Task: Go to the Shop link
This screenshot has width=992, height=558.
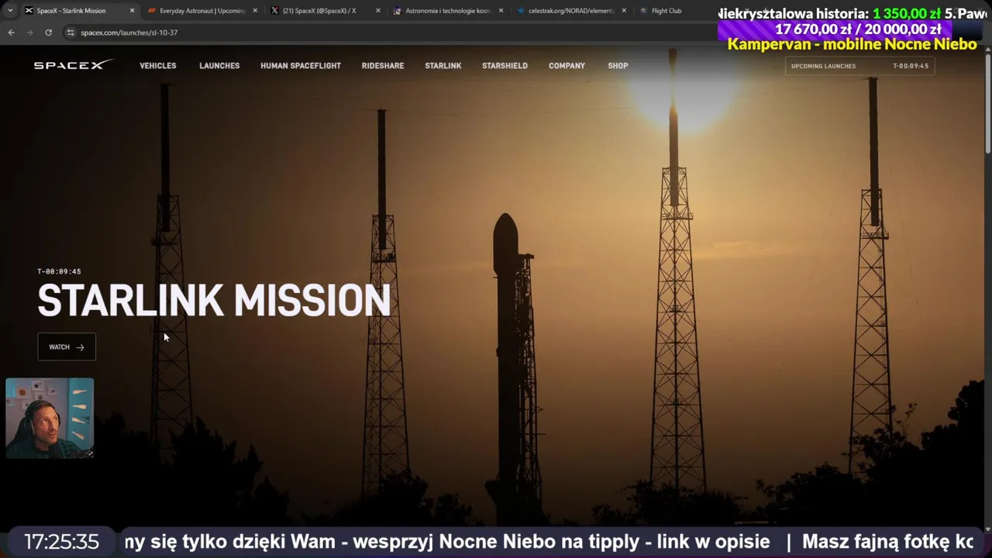Action: [x=618, y=66]
